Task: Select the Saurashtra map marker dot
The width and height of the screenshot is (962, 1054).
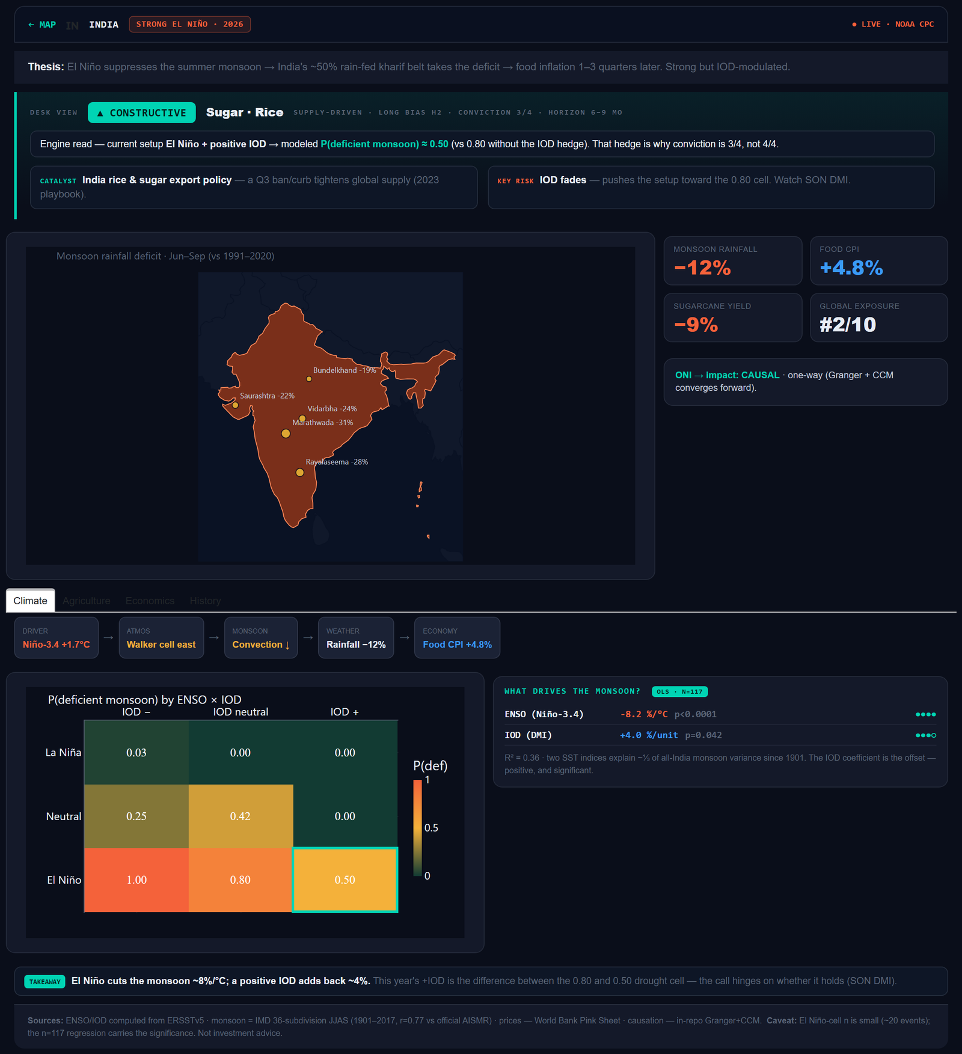Action: (x=236, y=405)
